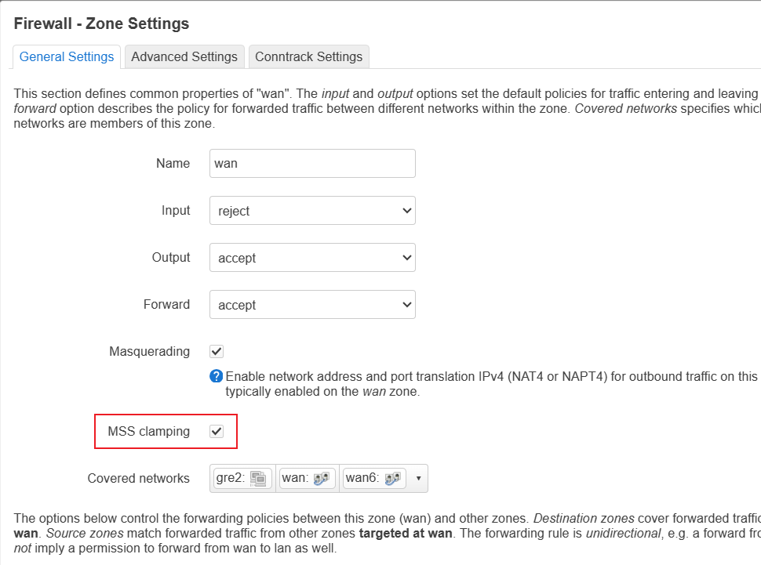Open the Input policy dropdown
761x565 pixels.
click(x=312, y=211)
